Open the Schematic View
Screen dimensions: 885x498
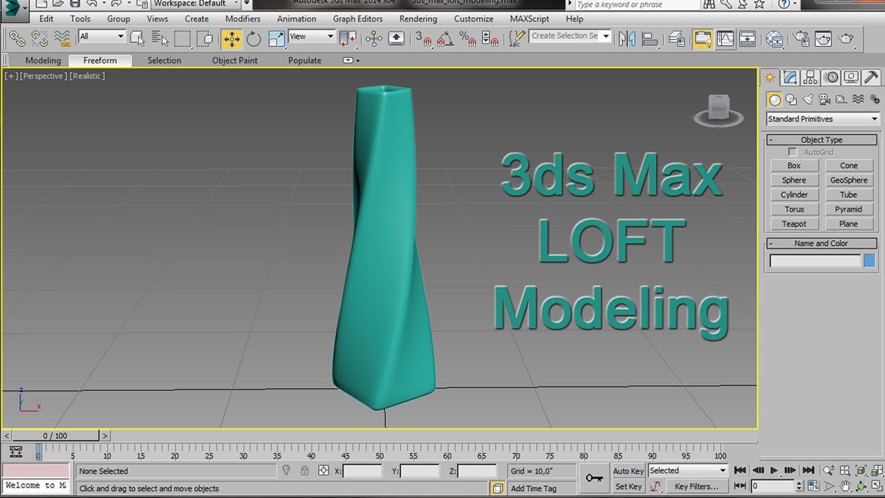tap(747, 39)
